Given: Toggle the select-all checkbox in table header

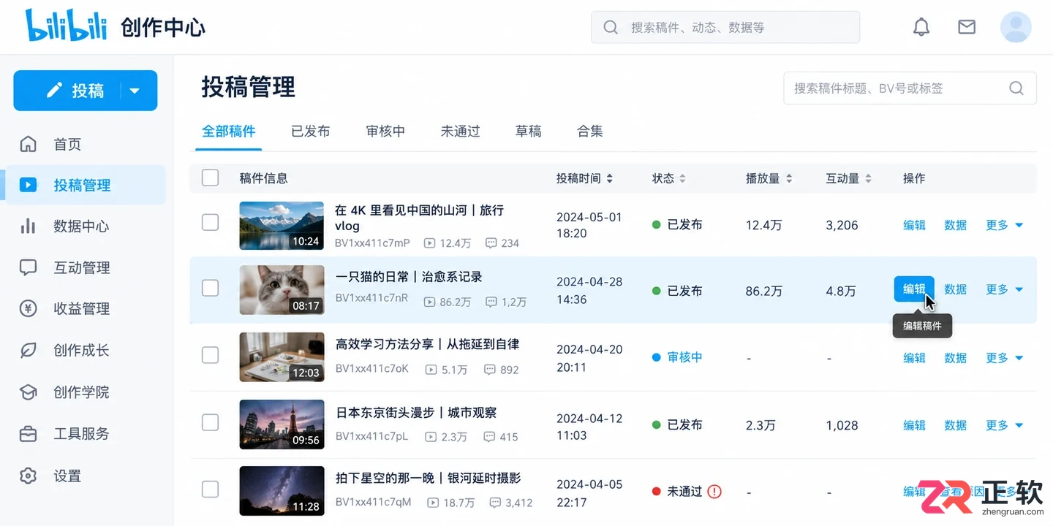Looking at the screenshot, I should pos(210,178).
